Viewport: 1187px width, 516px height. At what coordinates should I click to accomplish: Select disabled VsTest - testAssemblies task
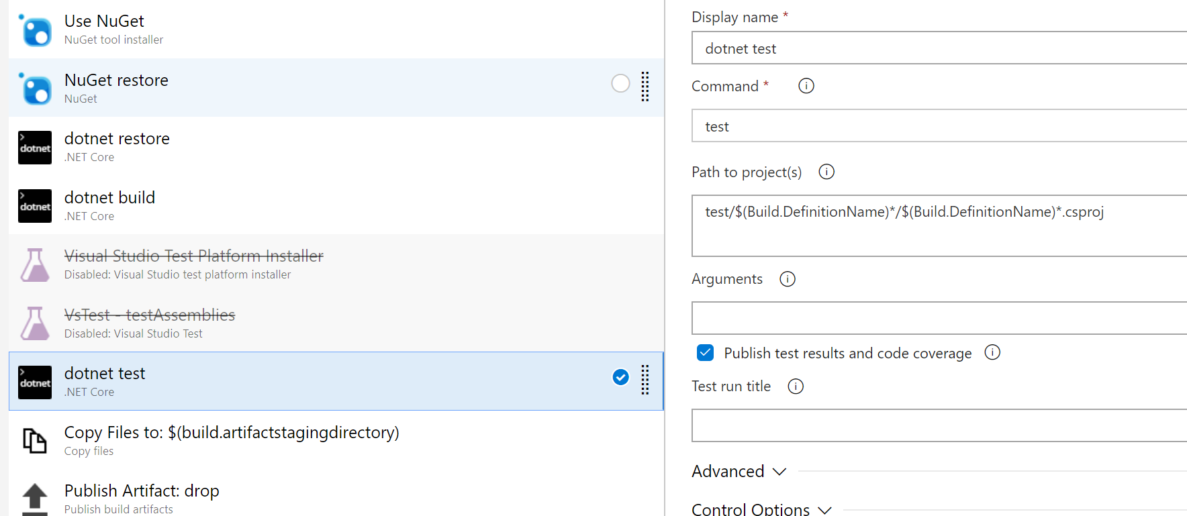[336, 323]
